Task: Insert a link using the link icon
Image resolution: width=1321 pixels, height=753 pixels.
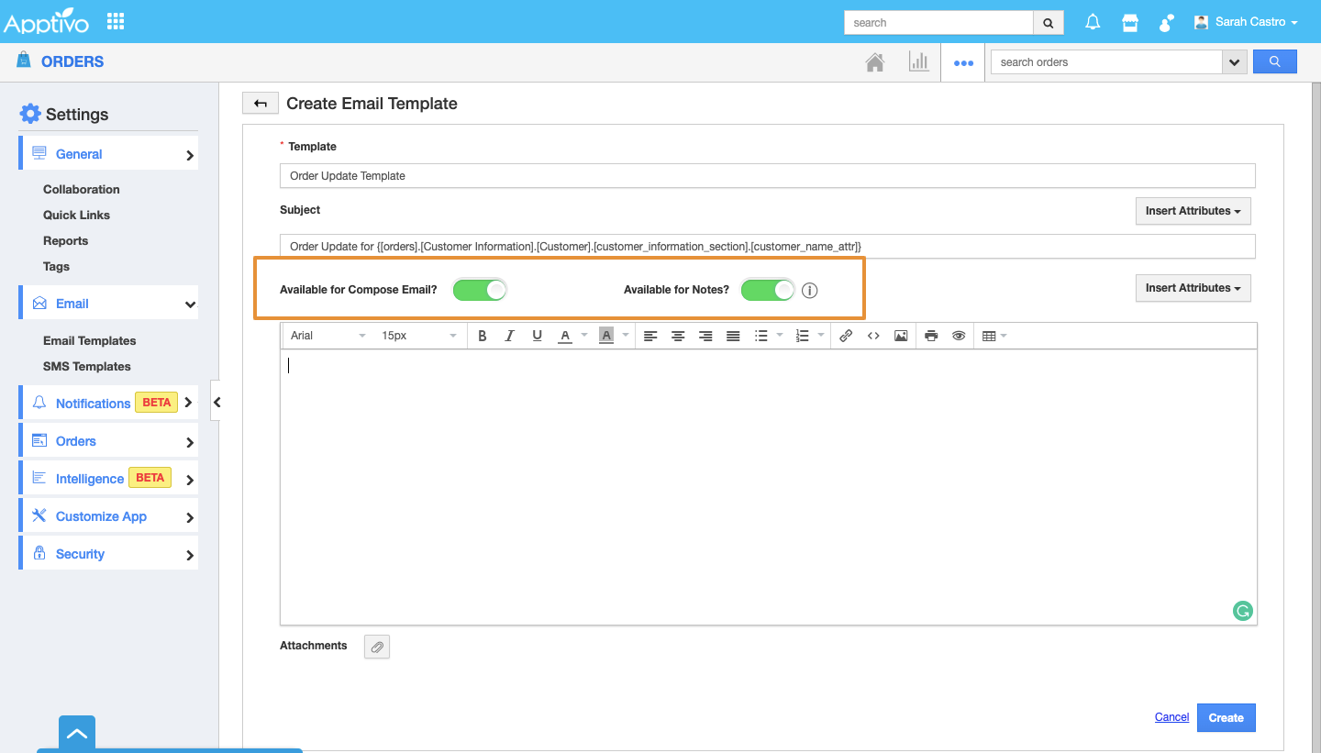Action: 846,336
